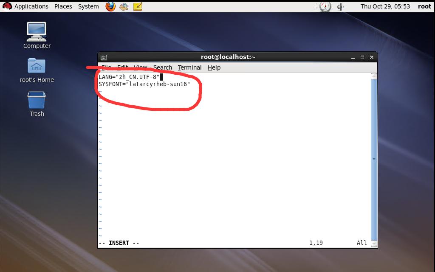The image size is (435, 272).
Task: Maximize the terminal window
Action: click(x=362, y=57)
